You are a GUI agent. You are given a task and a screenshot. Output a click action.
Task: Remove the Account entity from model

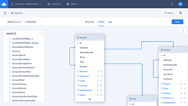101,38
